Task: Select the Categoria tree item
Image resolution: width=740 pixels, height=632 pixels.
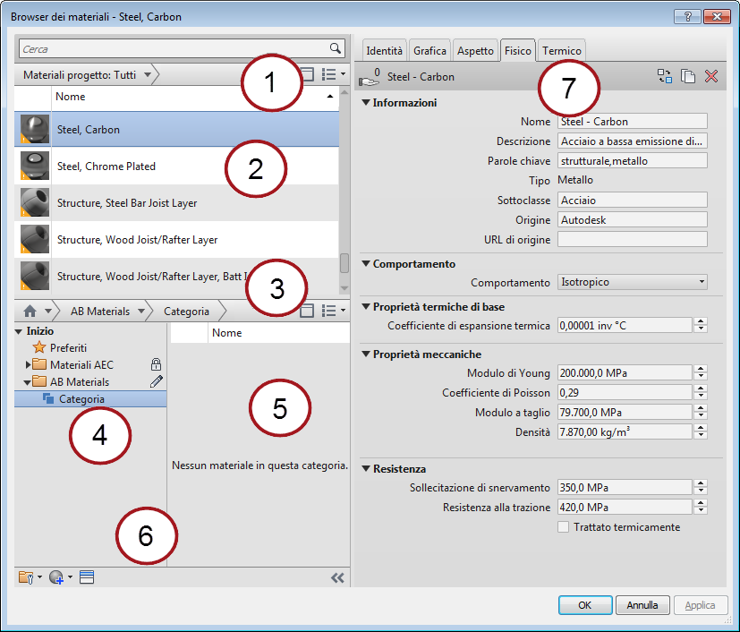Action: pyautogui.click(x=90, y=399)
